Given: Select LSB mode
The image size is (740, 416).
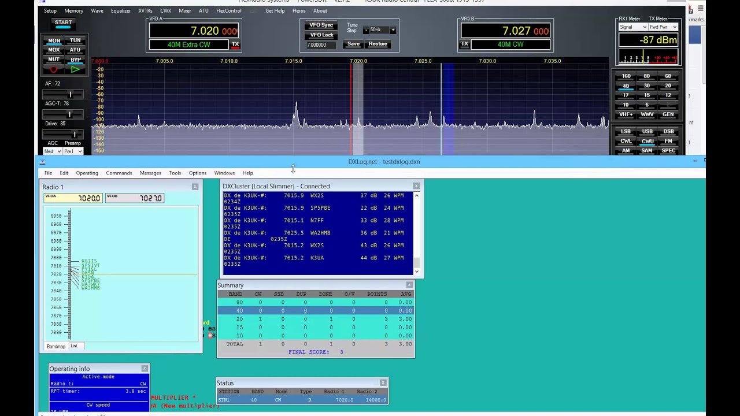Looking at the screenshot, I should click(x=626, y=132).
